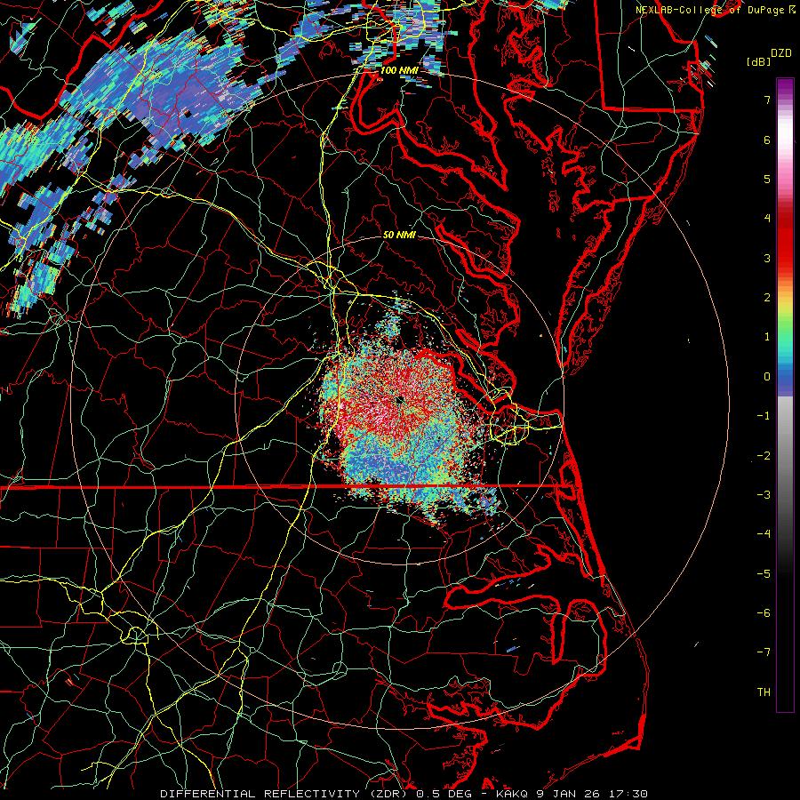Screen dimensions: 800x800
Task: Click DIFFERENTIAL REFLECTIVITY (ZDR) in the caption
Action: tap(285, 794)
